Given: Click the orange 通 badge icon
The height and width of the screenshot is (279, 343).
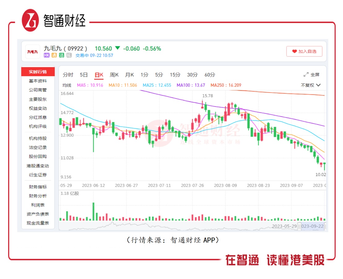Looking at the screenshot, I should (54, 55).
